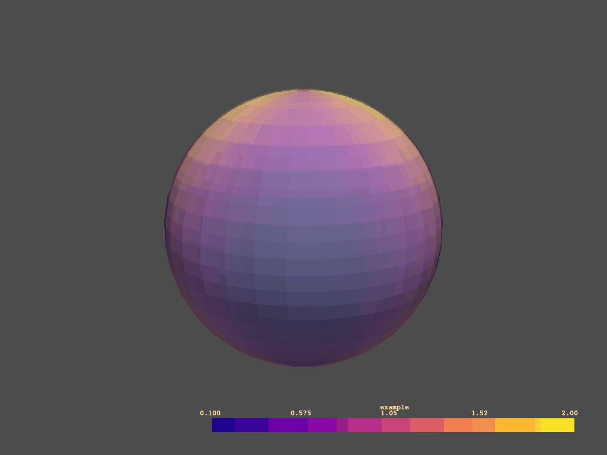Viewport: 607px width, 455px height.
Task: Click the violet segment below the 0.575 label
Action: pyautogui.click(x=296, y=424)
